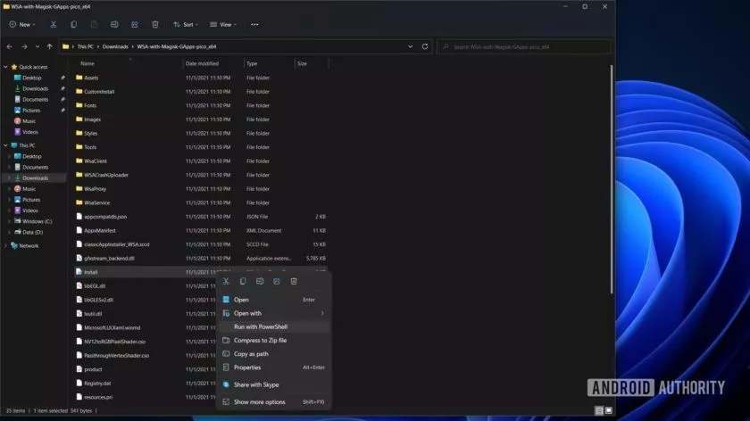Click the Copy icon in the context menu
The width and height of the screenshot is (750, 421).
pyautogui.click(x=243, y=281)
